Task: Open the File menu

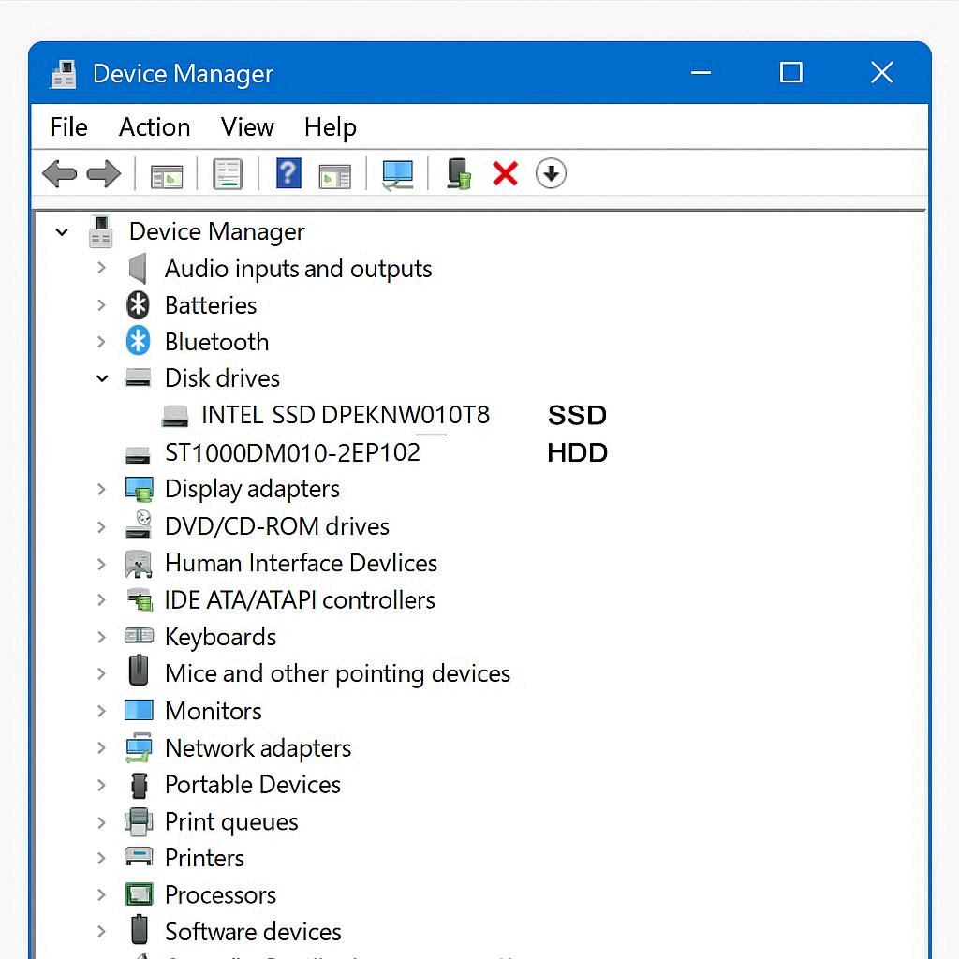Action: click(x=68, y=126)
